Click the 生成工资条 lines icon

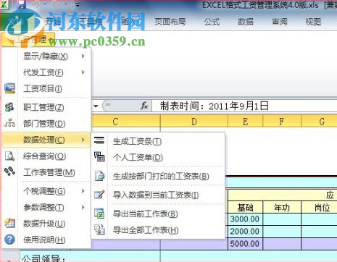pos(99,140)
